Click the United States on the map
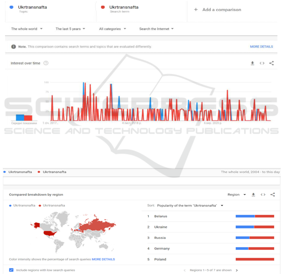The width and height of the screenshot is (284, 274). pos(49,233)
